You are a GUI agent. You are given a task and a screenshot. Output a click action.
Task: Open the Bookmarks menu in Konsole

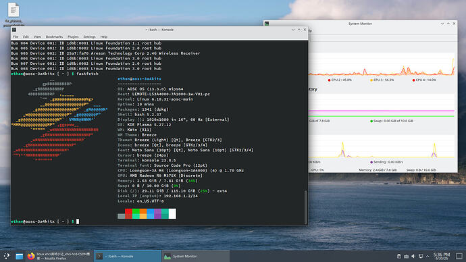[54, 37]
